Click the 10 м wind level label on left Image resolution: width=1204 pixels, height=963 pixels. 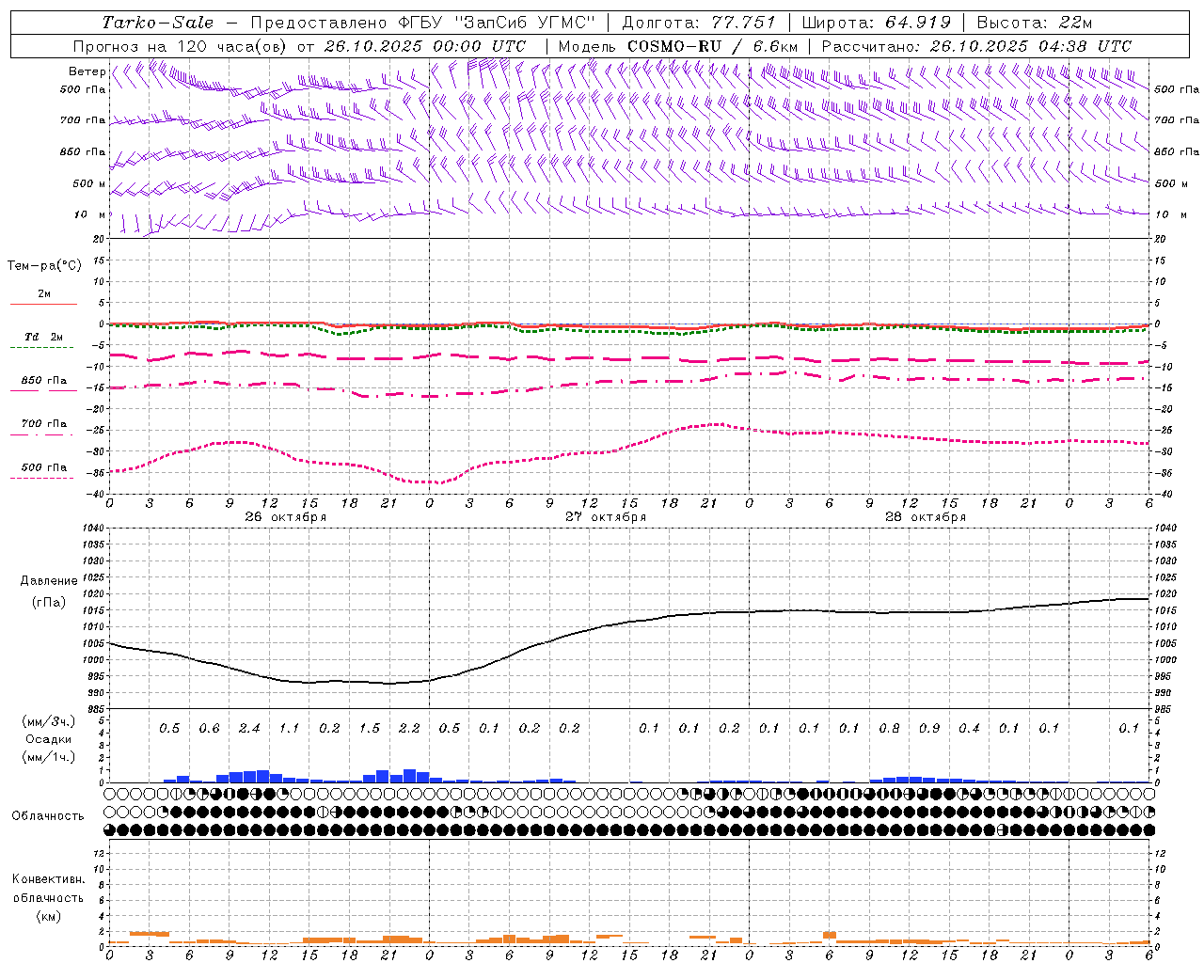click(x=90, y=214)
